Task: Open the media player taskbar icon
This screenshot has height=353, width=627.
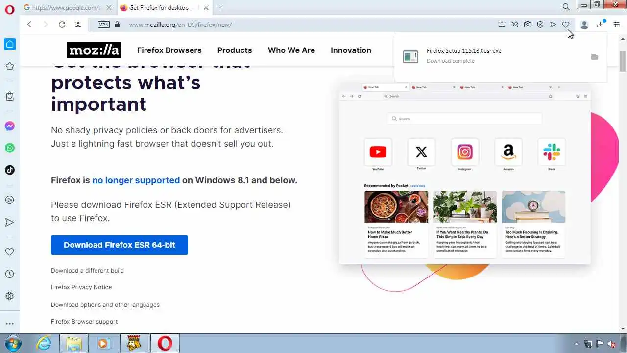Action: [103, 343]
